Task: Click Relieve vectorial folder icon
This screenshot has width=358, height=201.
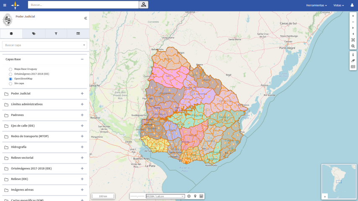Action: click(6, 158)
